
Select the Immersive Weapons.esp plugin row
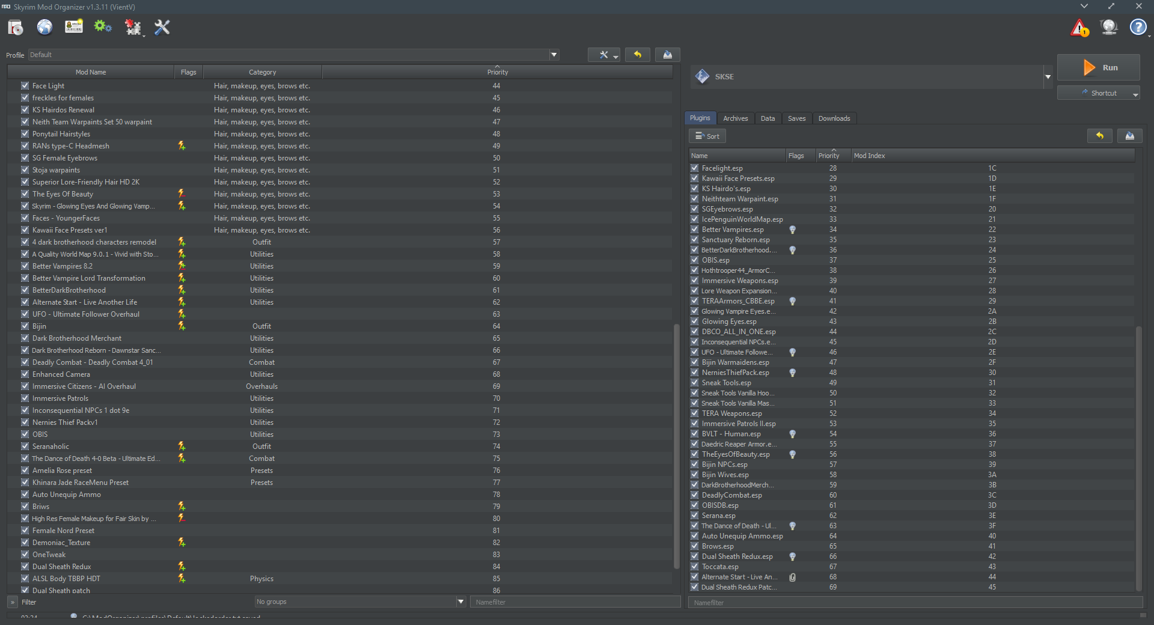click(912, 281)
